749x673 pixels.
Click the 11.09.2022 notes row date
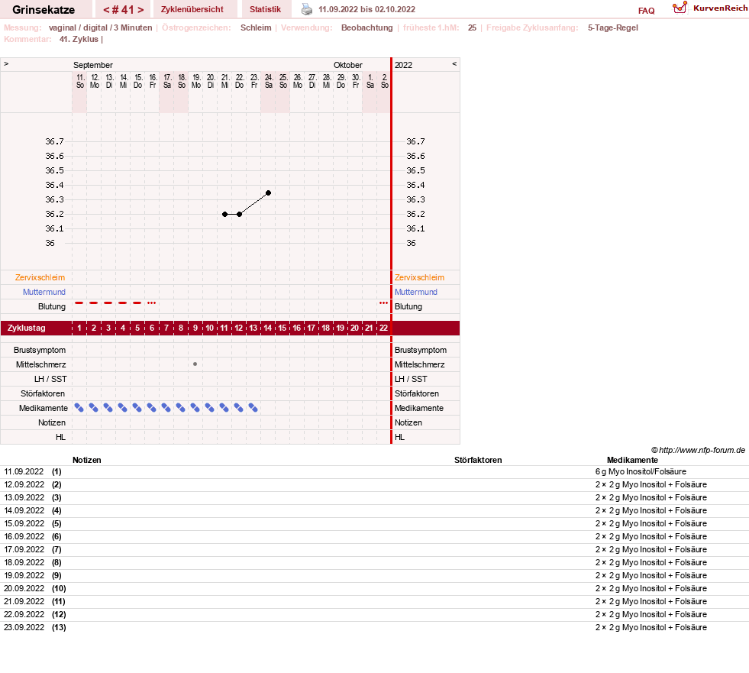click(24, 472)
